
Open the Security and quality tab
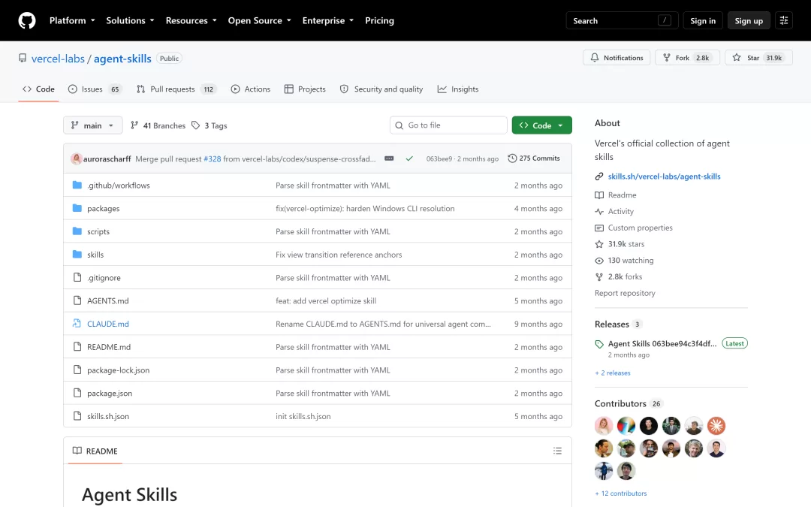point(381,89)
